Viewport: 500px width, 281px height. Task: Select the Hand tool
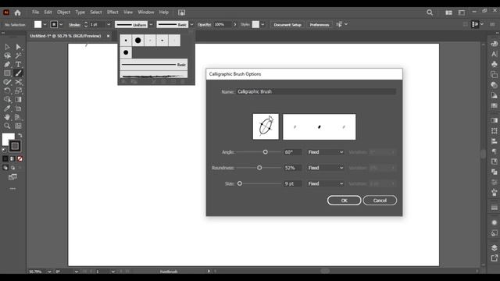click(7, 117)
